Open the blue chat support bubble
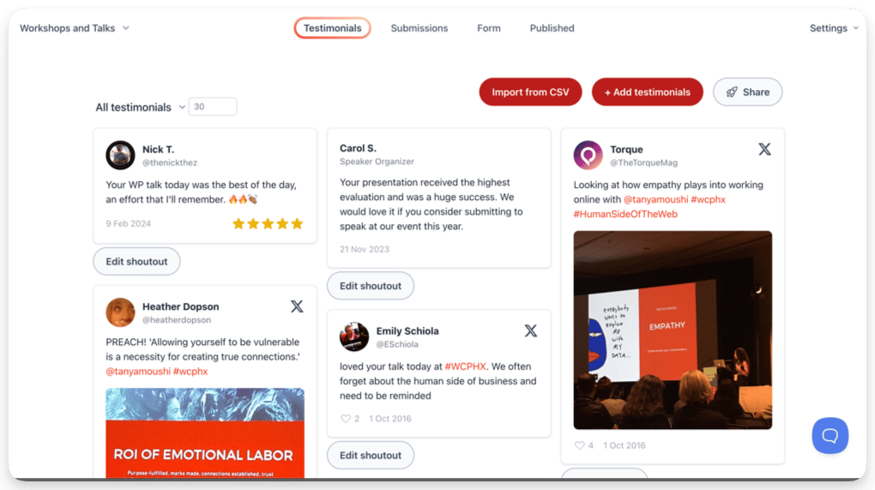This screenshot has height=490, width=875. tap(830, 435)
